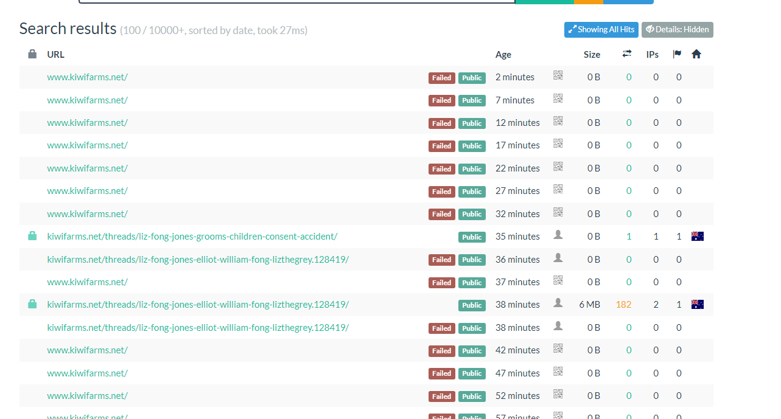
Task: Click QR code icon in 17 minutes row
Action: pyautogui.click(x=558, y=144)
